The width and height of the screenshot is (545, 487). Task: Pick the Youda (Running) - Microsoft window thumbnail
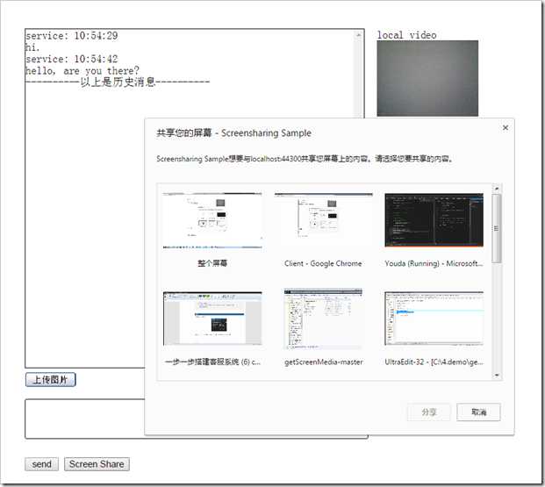pyautogui.click(x=434, y=220)
